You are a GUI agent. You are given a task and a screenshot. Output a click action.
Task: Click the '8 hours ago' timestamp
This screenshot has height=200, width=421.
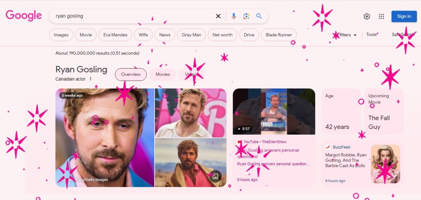335,181
